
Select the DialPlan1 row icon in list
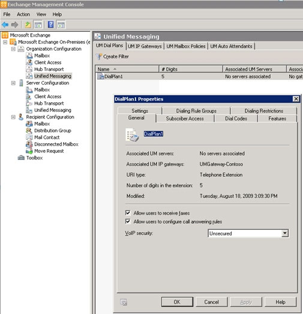[x=100, y=76]
